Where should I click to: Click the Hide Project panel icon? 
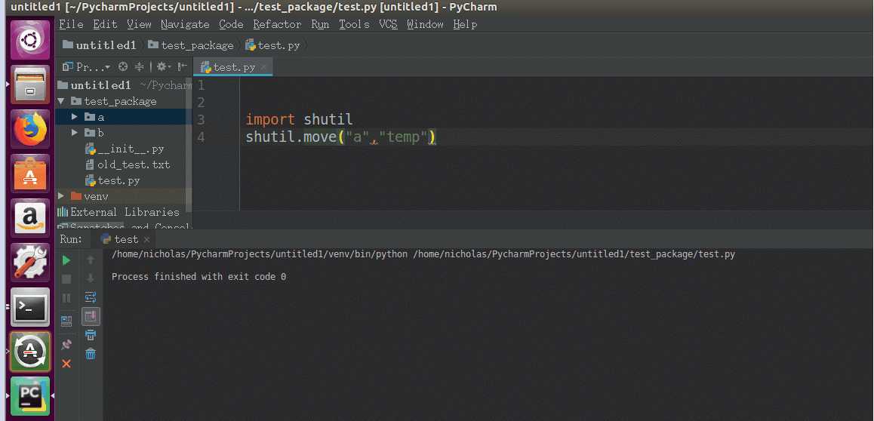tap(182, 67)
